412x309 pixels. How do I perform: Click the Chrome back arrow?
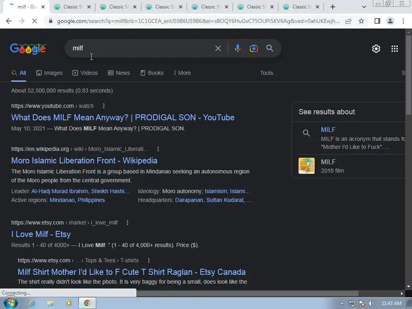[9, 21]
